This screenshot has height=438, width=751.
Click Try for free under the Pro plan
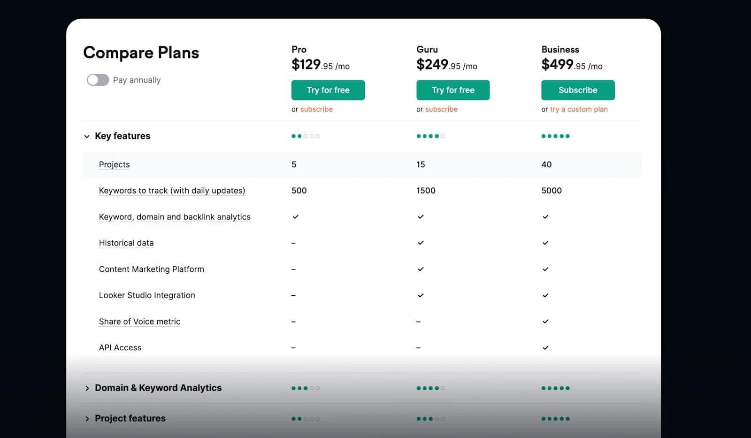click(x=328, y=90)
